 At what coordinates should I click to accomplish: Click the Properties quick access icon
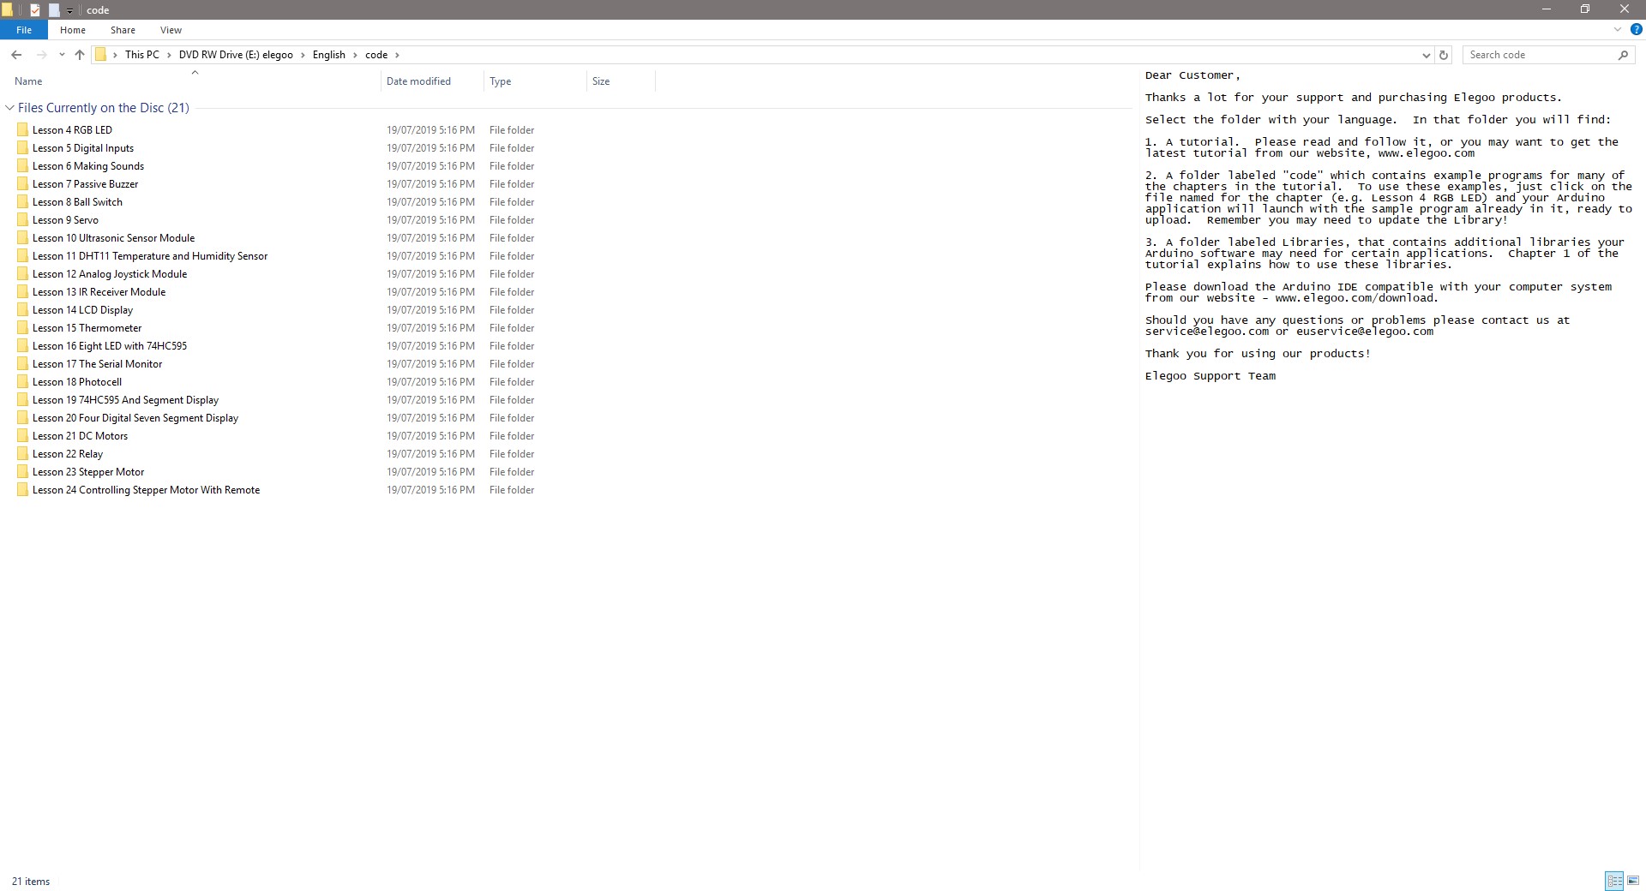point(35,10)
